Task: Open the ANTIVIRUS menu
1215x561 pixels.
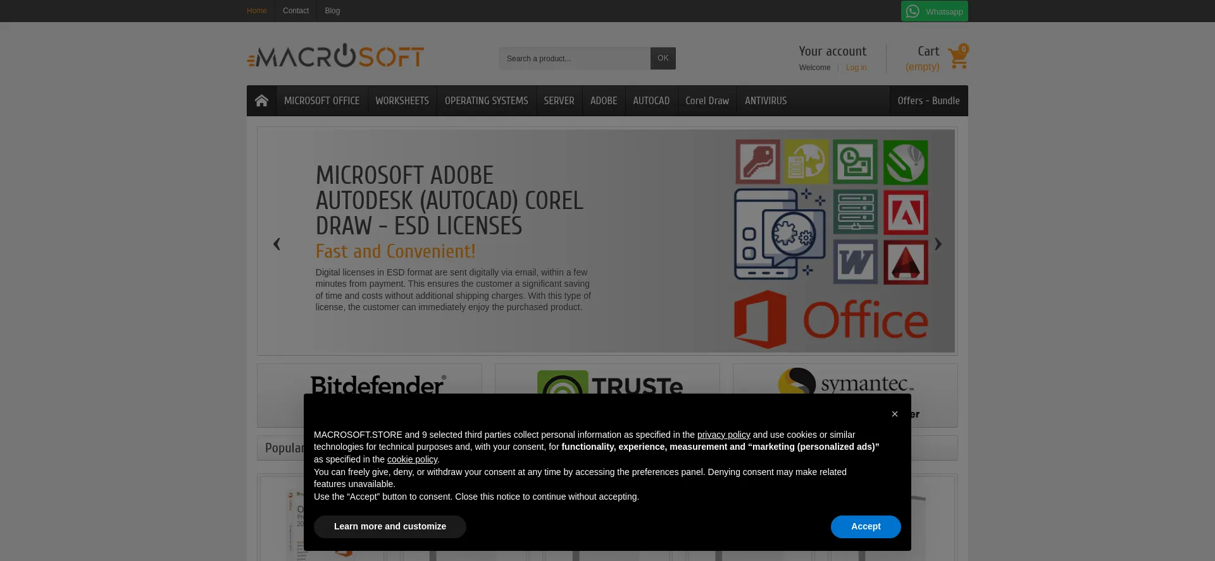Action: point(766,100)
